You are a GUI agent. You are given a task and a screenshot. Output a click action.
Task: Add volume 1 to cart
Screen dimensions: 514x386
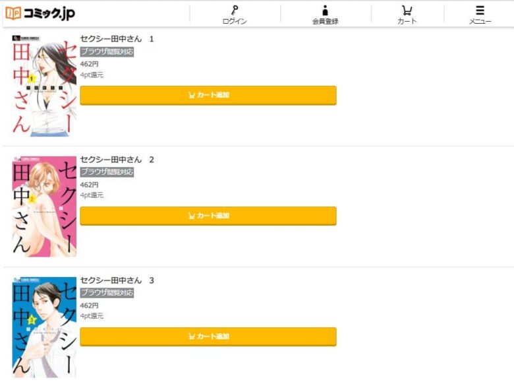point(208,95)
